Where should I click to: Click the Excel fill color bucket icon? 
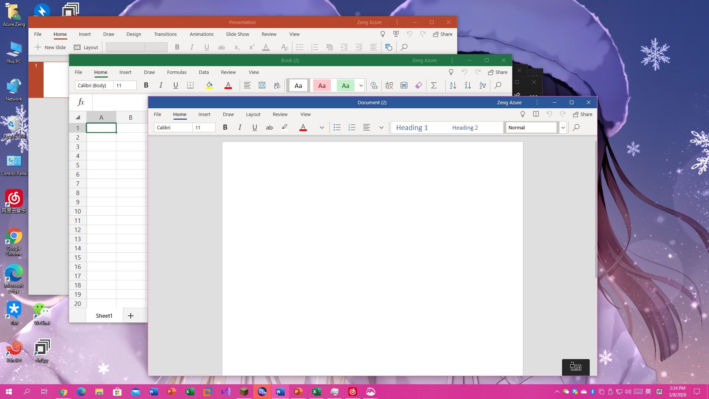[x=209, y=85]
